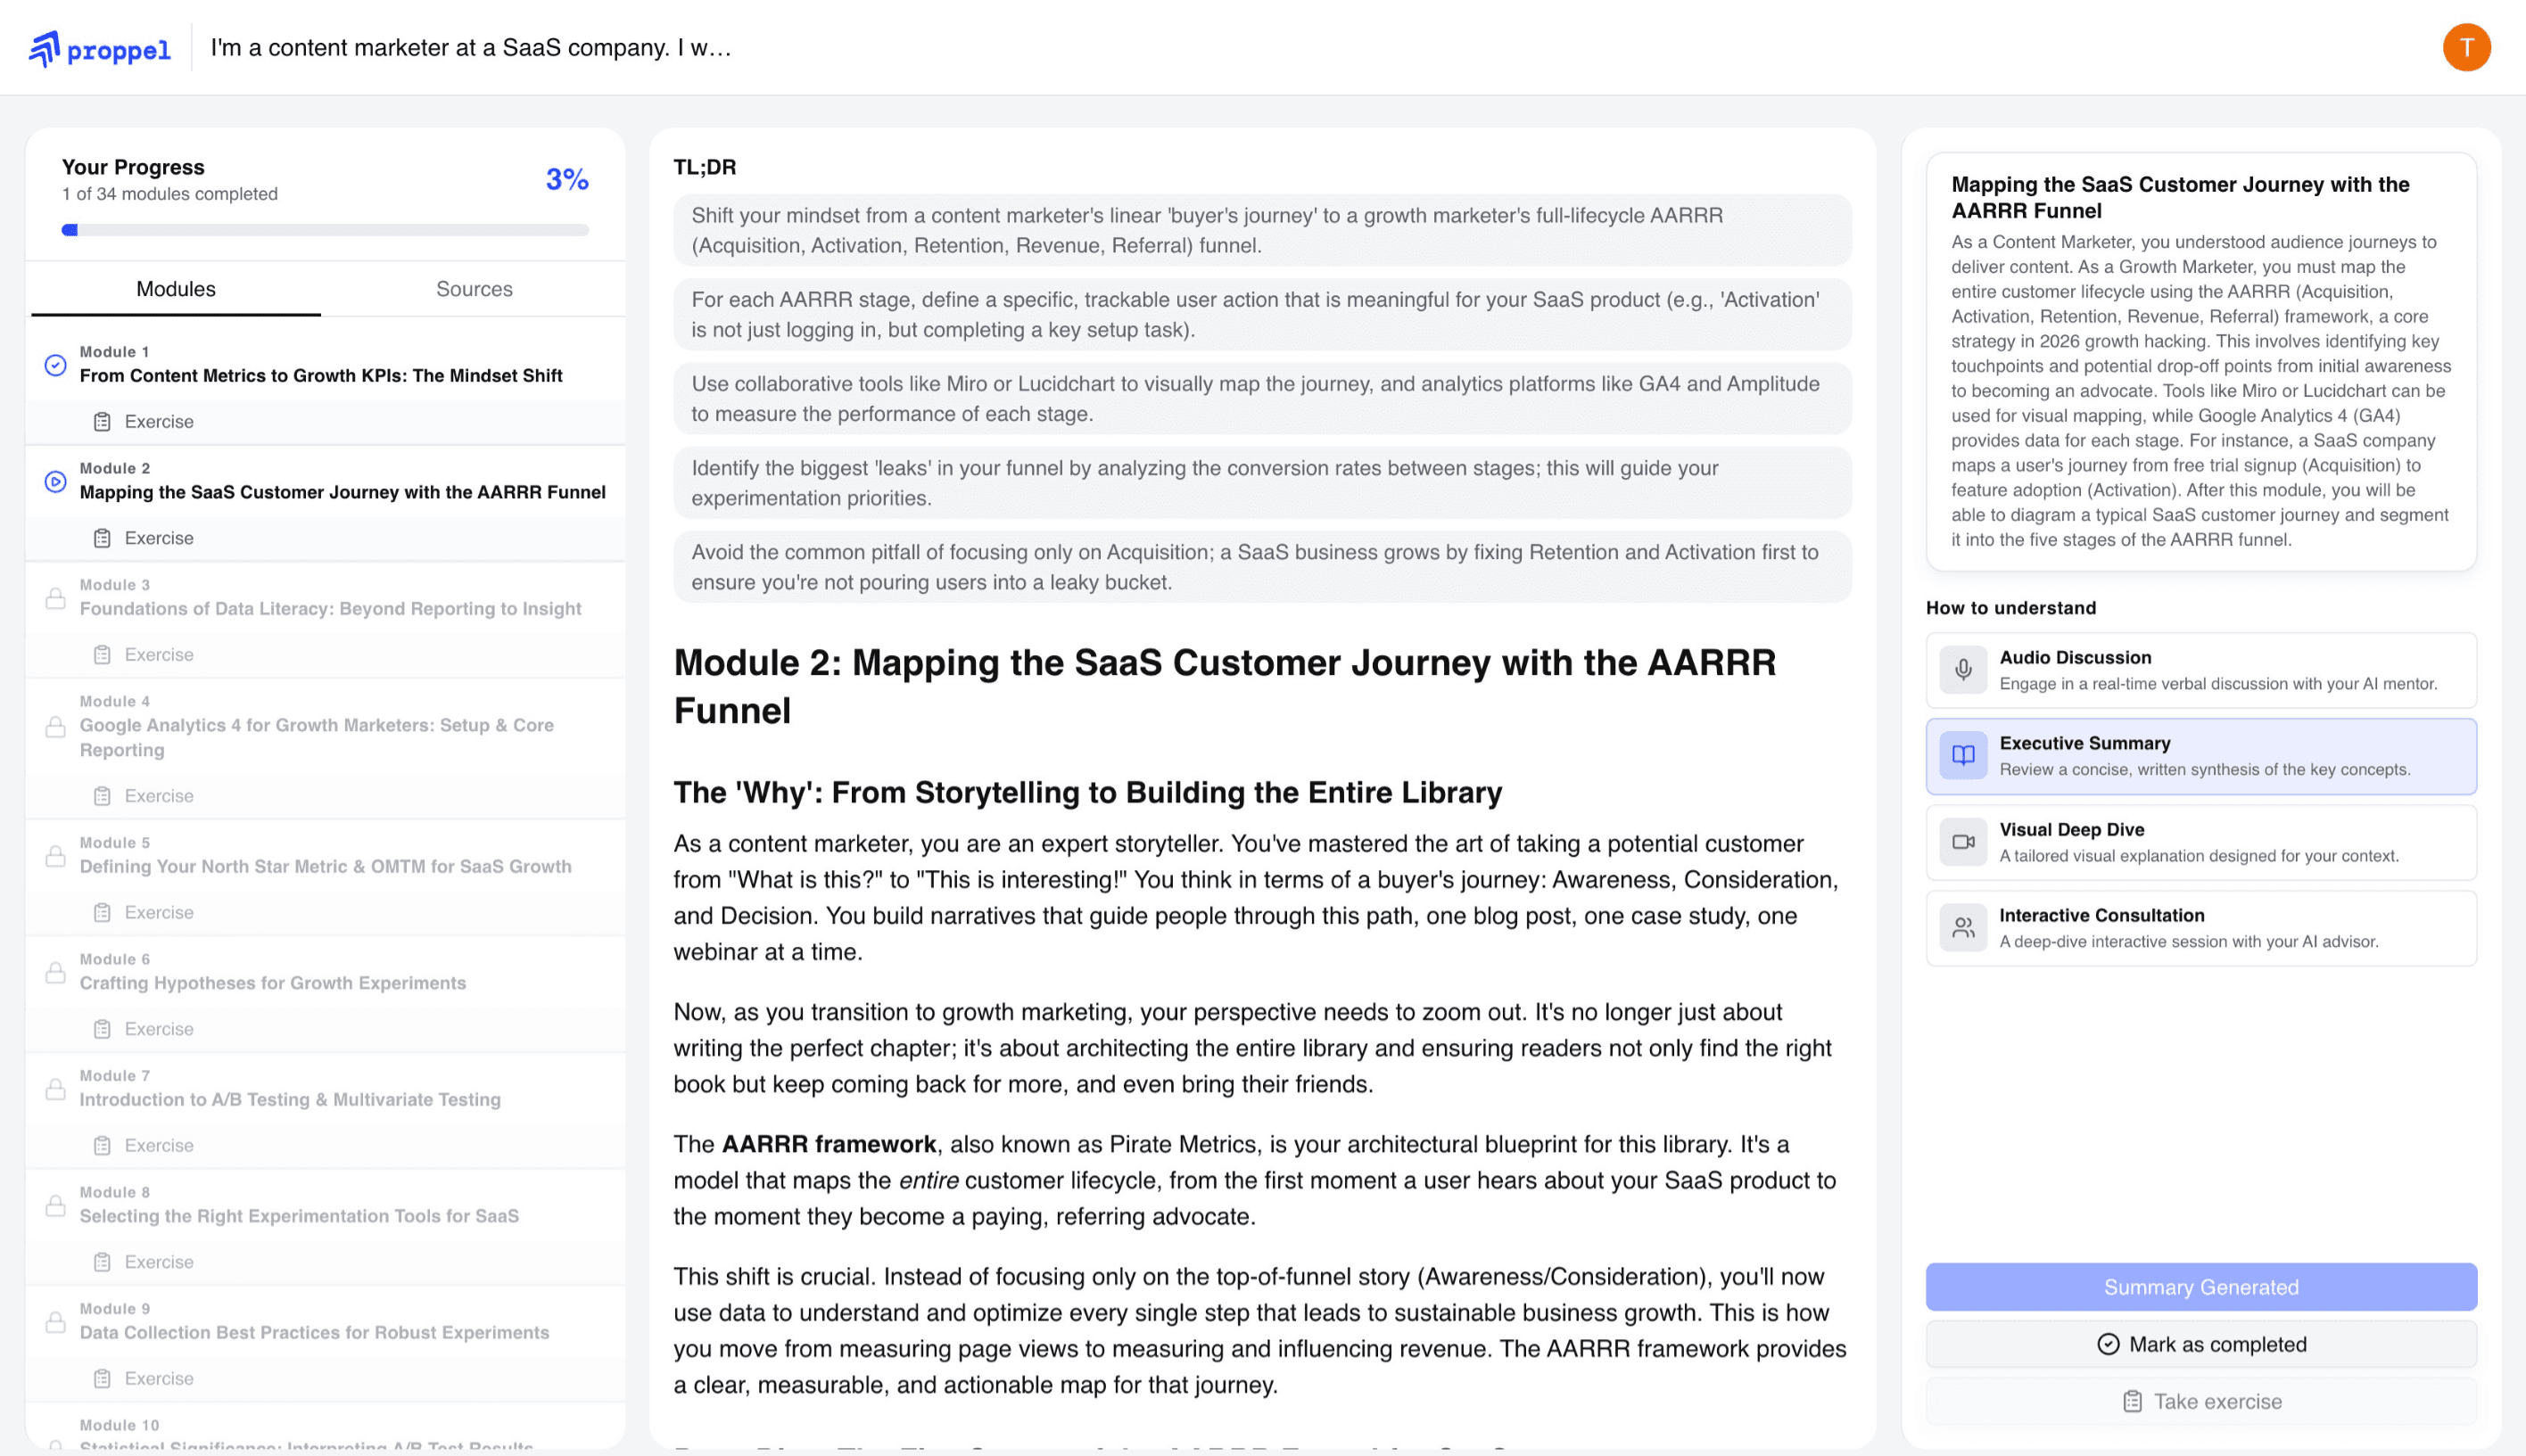The height and width of the screenshot is (1456, 2526).
Task: Click the Visual Deep Dive camera icon
Action: click(x=1963, y=842)
